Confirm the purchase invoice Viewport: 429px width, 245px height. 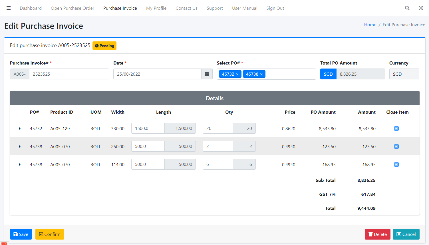pos(50,234)
